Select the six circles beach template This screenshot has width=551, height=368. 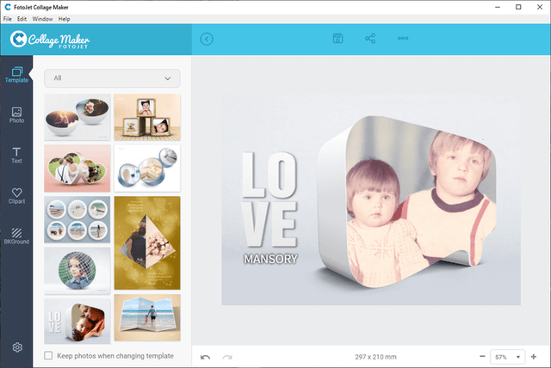[x=77, y=218]
